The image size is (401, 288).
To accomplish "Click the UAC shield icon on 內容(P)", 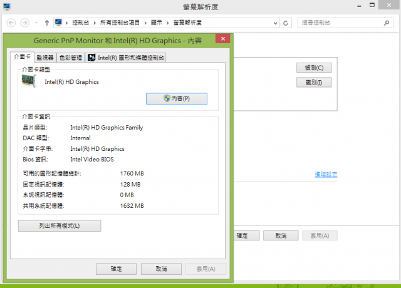I will tap(167, 98).
